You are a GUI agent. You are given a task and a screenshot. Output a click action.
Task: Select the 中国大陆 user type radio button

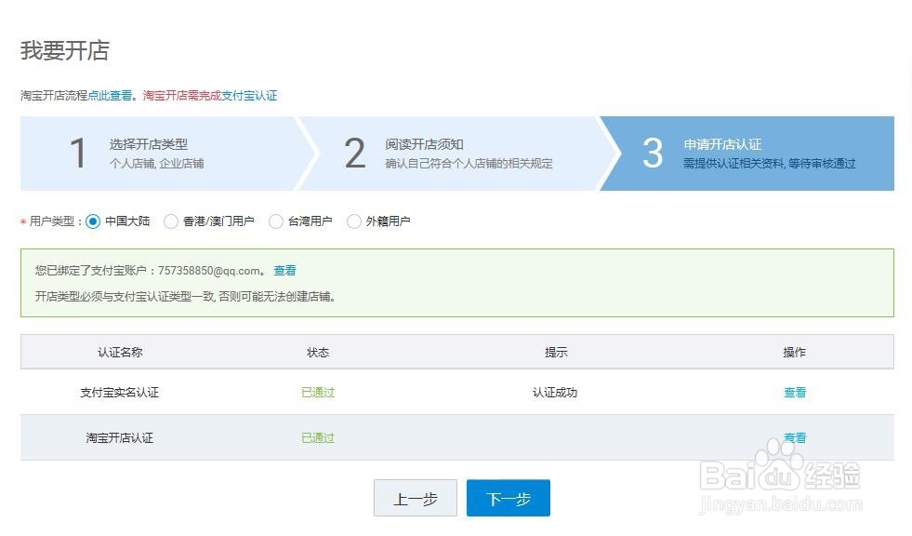(x=93, y=221)
